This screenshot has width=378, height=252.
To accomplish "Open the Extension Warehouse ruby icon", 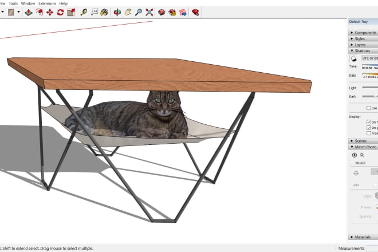I will click(195, 12).
